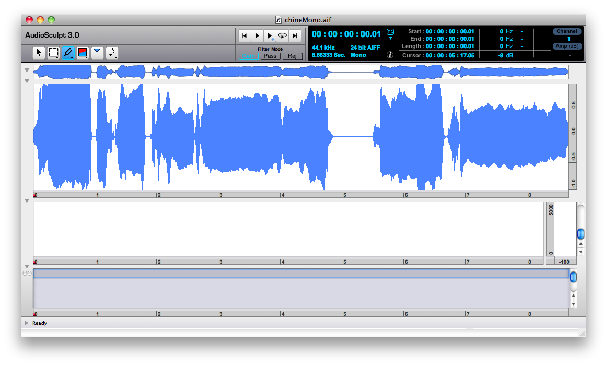Start playback with the Play button
Screen dimensions: 615x367
[257, 35]
